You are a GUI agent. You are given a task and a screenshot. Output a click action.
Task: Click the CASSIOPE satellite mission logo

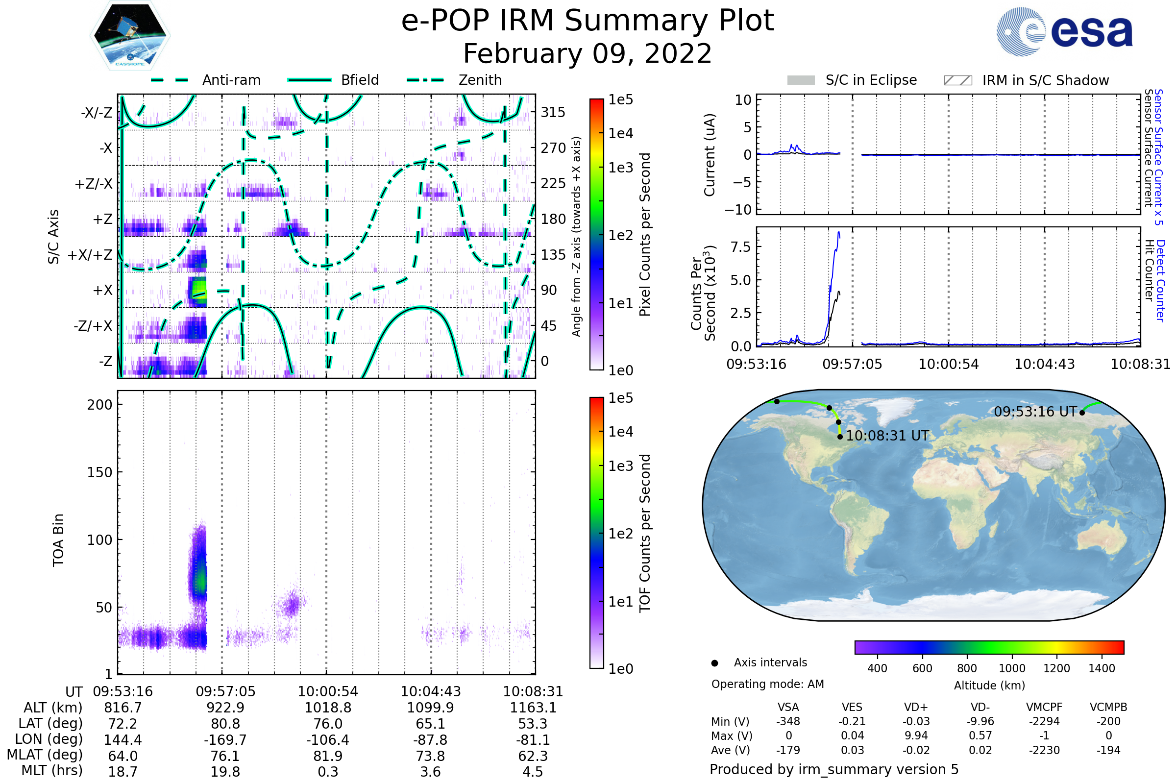pos(130,36)
